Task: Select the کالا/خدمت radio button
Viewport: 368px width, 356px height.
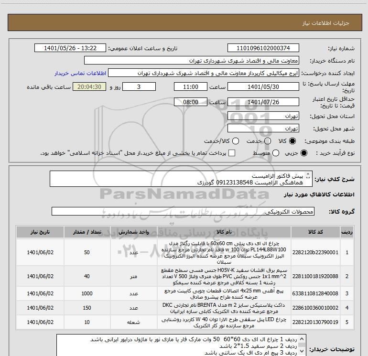Action: (x=236, y=141)
